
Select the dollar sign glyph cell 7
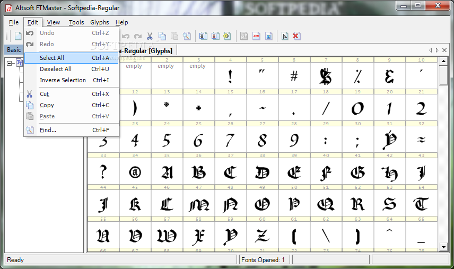click(x=326, y=75)
